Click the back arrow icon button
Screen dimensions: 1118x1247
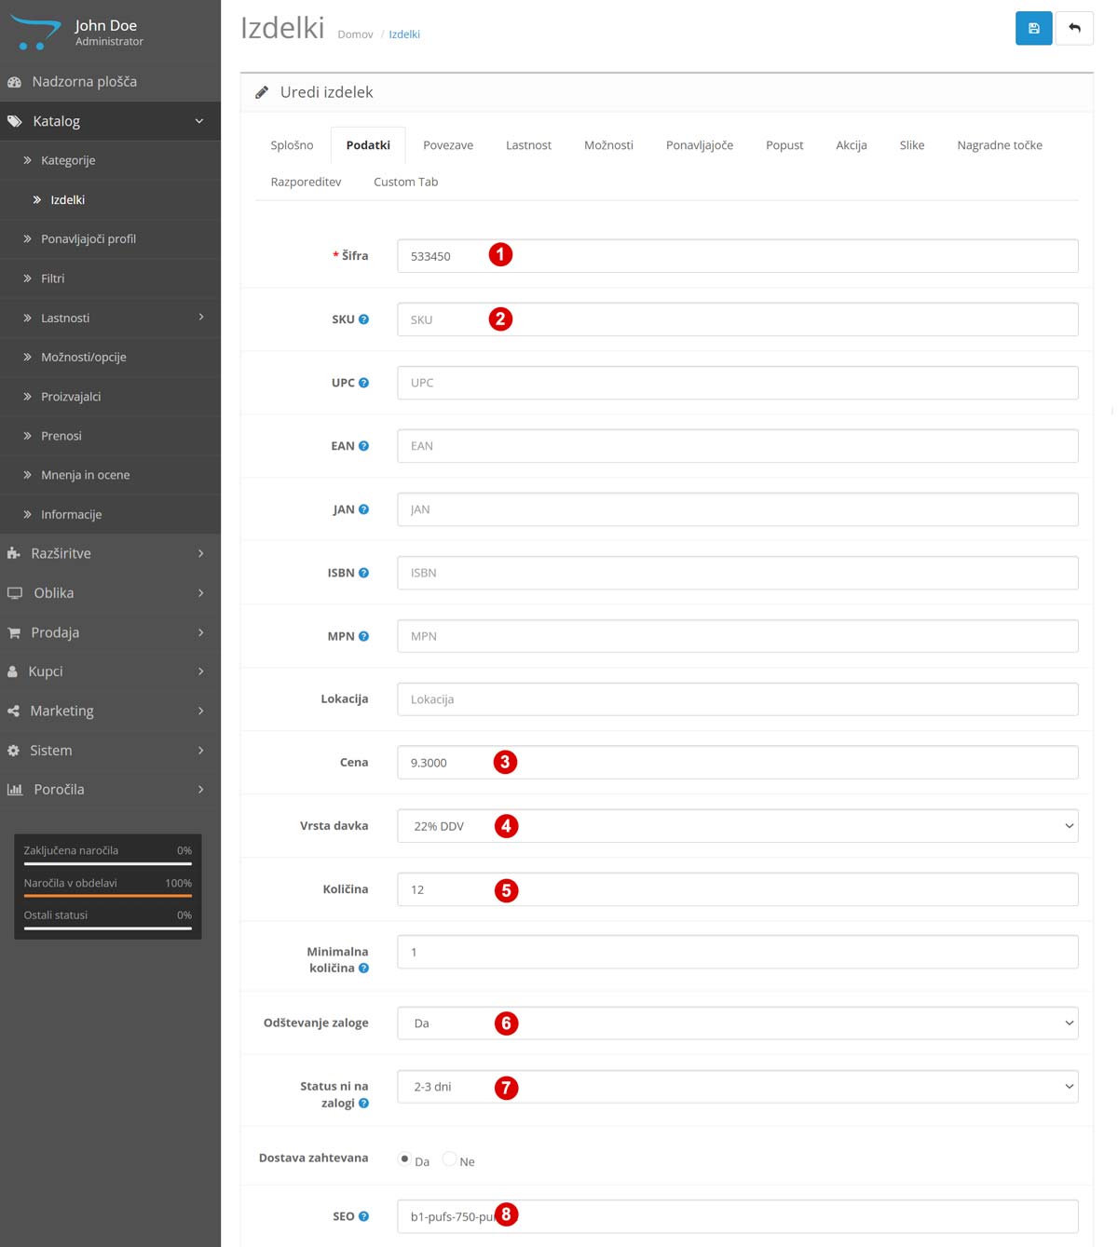click(x=1074, y=28)
